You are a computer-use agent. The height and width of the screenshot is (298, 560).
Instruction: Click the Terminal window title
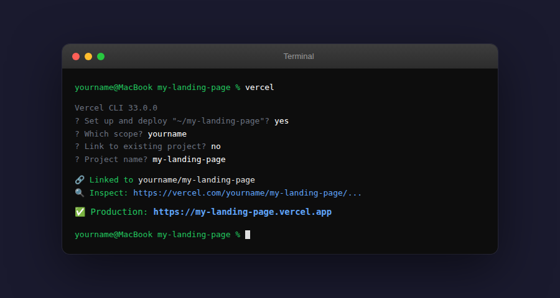coord(299,56)
